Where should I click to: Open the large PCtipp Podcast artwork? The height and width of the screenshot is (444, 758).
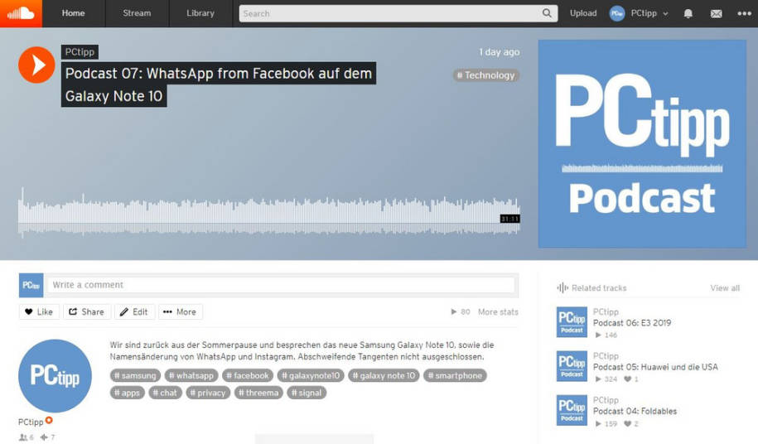click(x=643, y=144)
